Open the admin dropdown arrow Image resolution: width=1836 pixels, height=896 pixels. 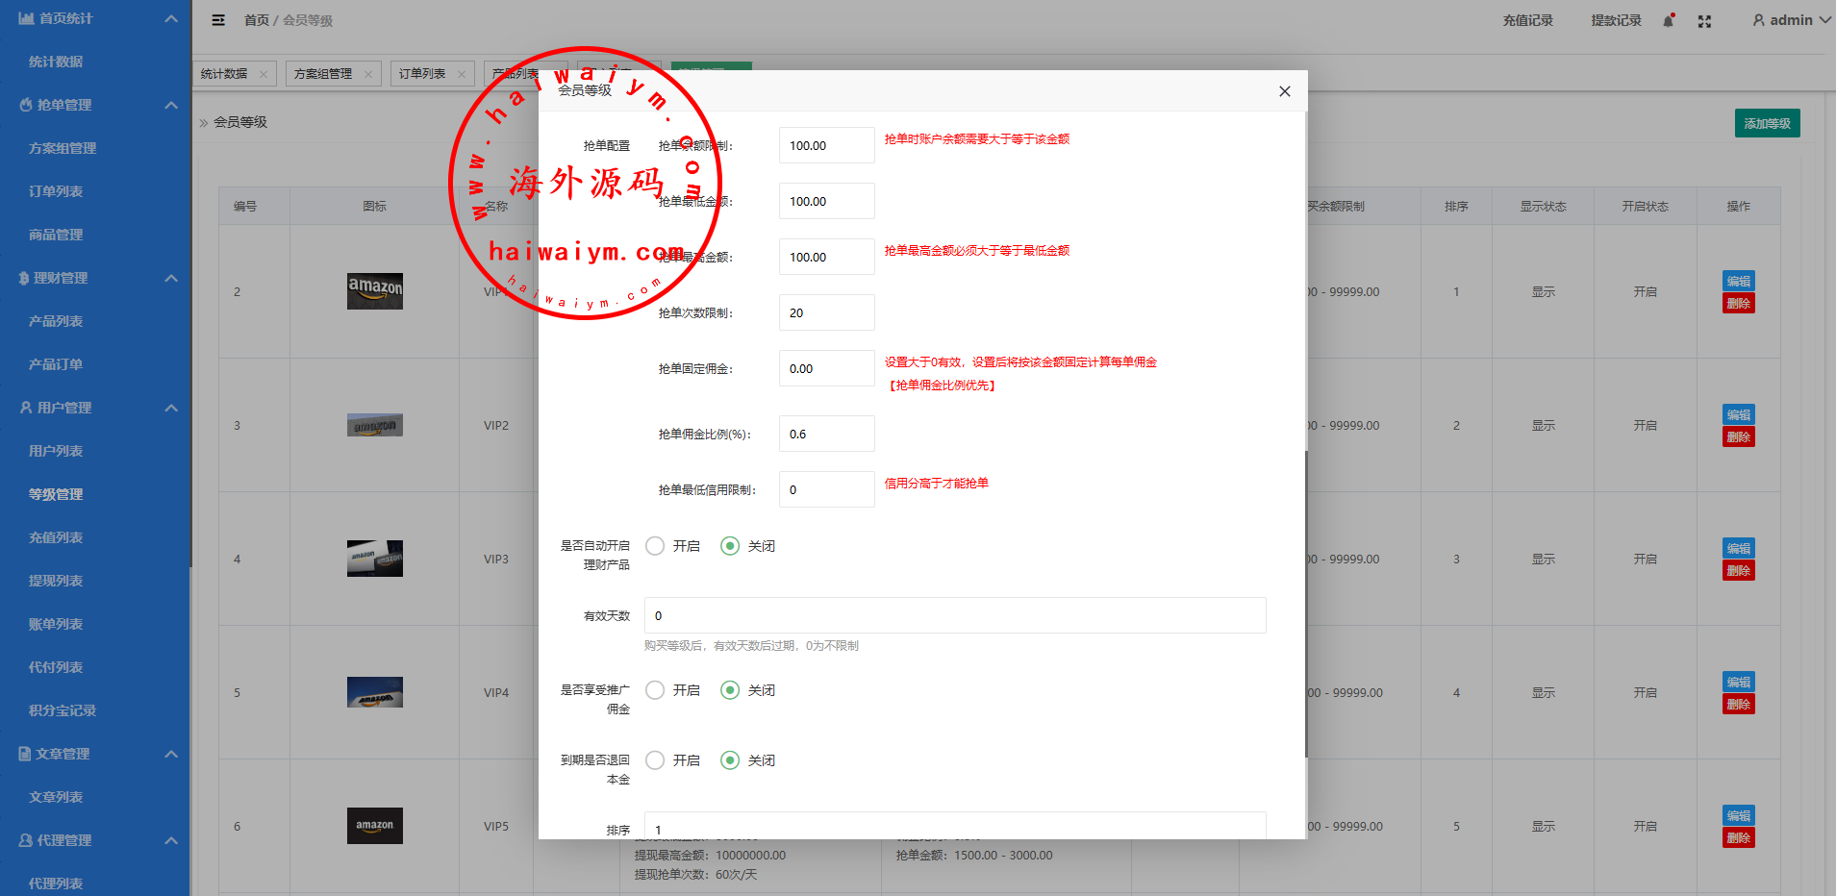click(x=1824, y=20)
